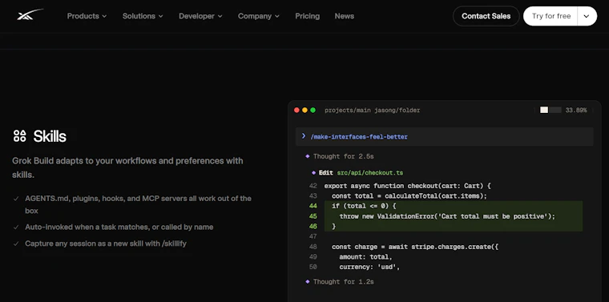Click the diamond beside Thought for 1.2s
609x302 pixels.
coord(307,281)
